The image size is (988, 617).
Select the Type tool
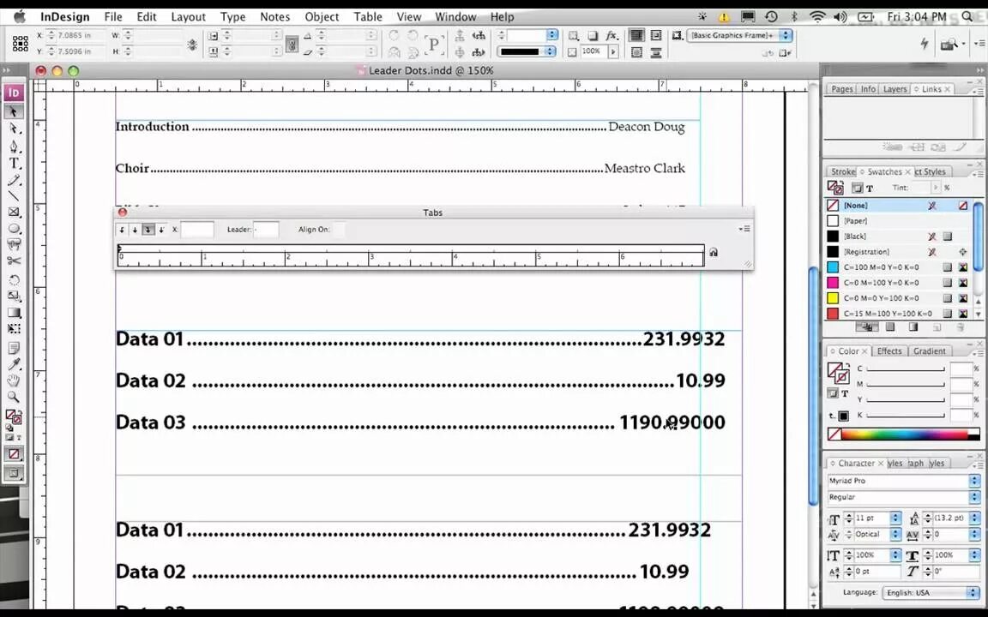[13, 164]
